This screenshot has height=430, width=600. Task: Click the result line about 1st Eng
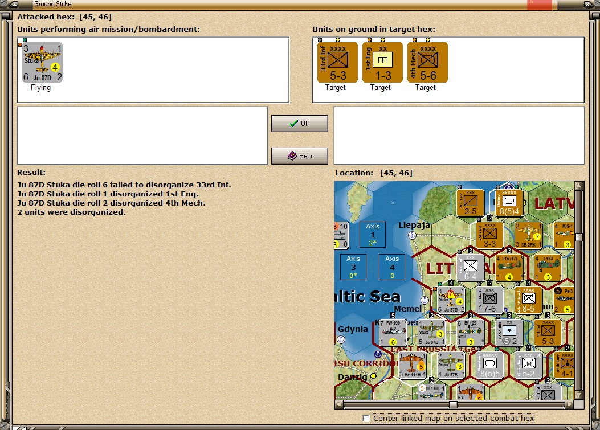[x=108, y=194]
